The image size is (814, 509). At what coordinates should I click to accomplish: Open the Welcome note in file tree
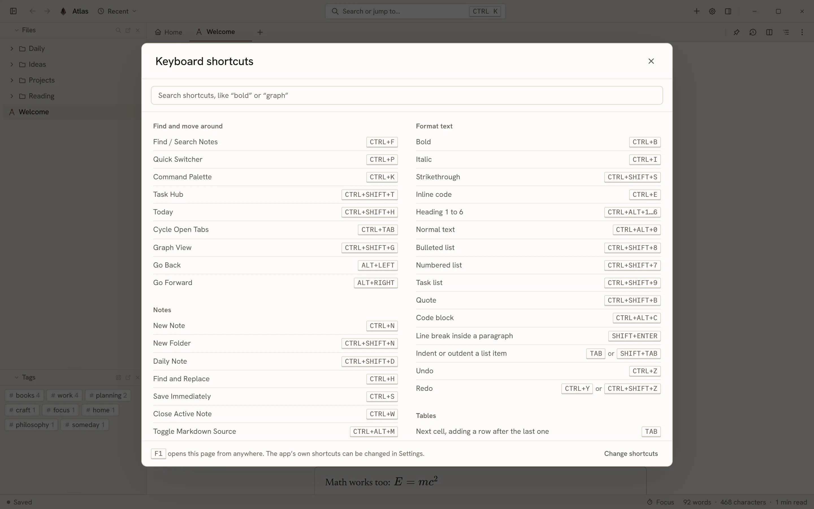pyautogui.click(x=72, y=112)
